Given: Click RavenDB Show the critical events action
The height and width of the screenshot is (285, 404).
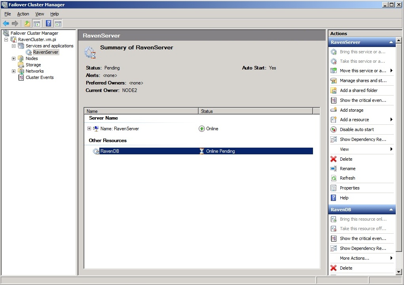Looking at the screenshot, I should pyautogui.click(x=363, y=238).
